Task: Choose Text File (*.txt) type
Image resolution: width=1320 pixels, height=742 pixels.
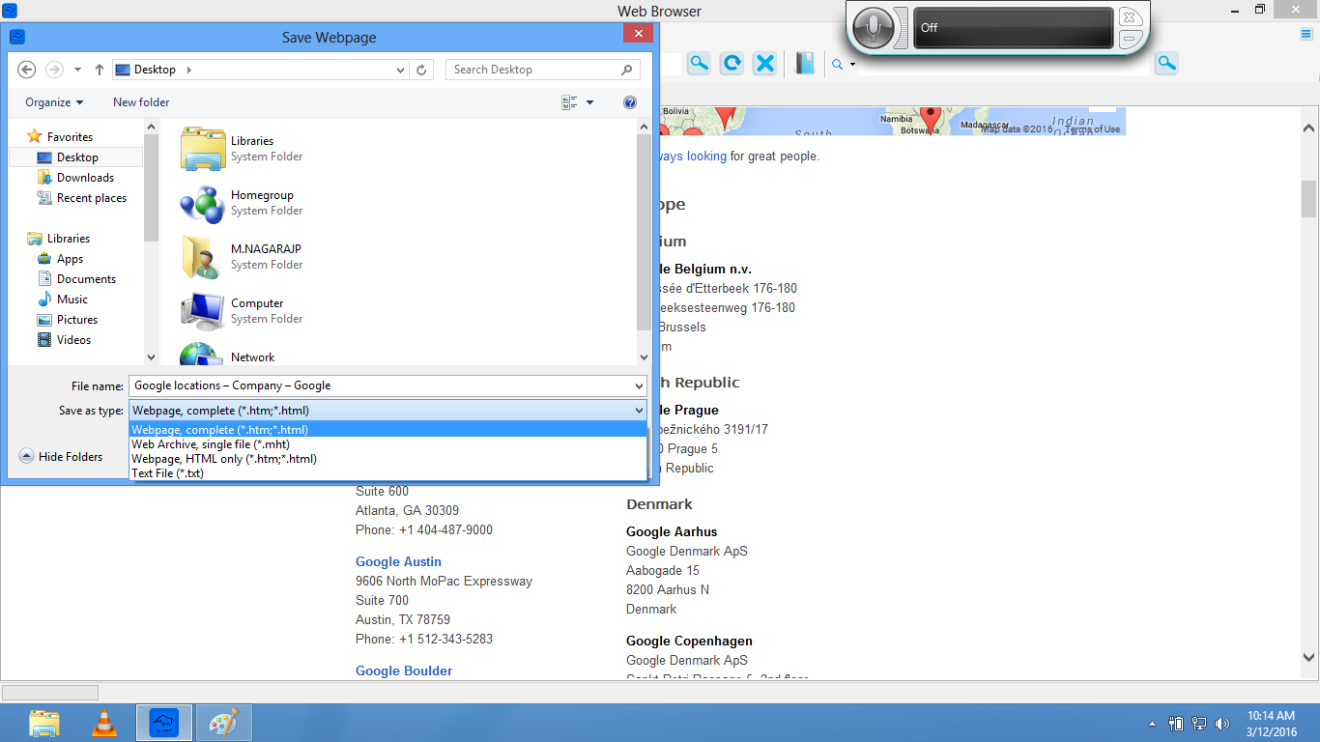Action: point(168,473)
